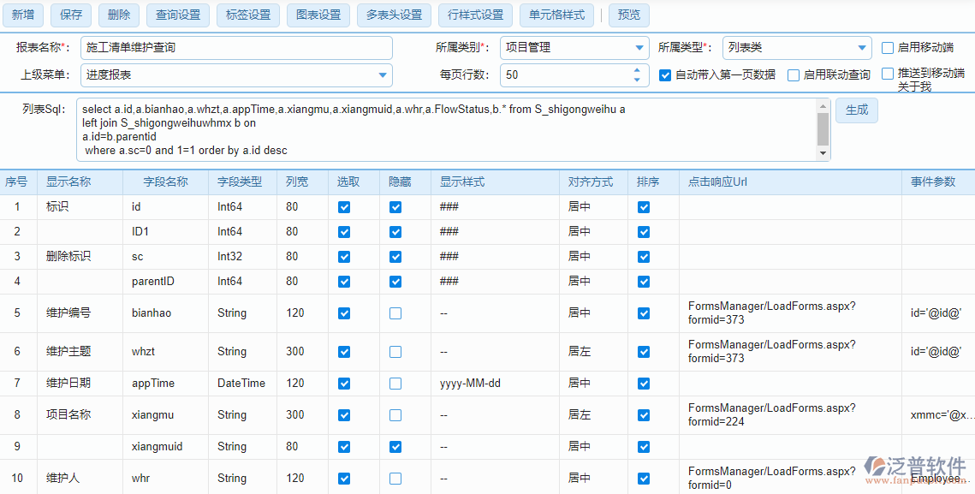The width and height of the screenshot is (975, 494).
Task: Open the 单元格样式 cell style settings
Action: pos(555,15)
